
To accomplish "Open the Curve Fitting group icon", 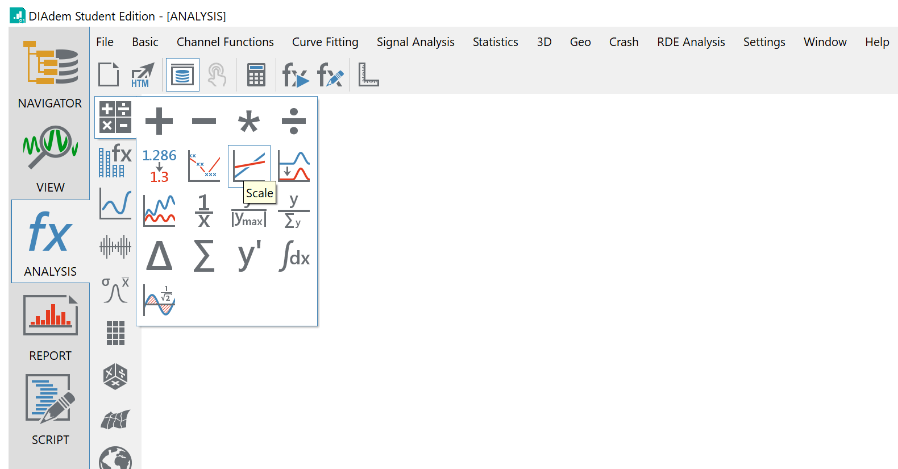I will point(115,204).
